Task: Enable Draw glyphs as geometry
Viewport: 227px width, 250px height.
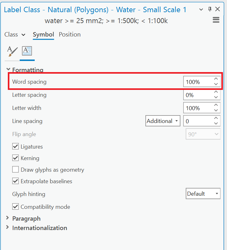Action: click(15, 169)
